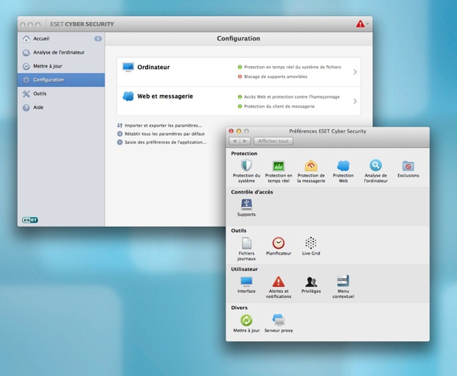Click back arrow in Préférences toolbar
Viewport: 457px width, 376px height.
(234, 141)
